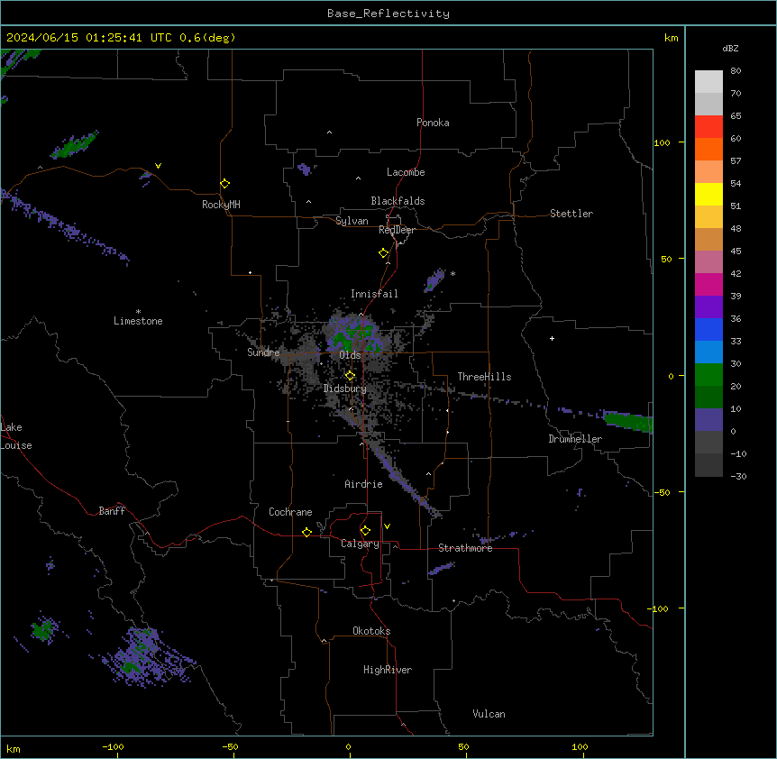Click the Vulcan map label

[489, 714]
